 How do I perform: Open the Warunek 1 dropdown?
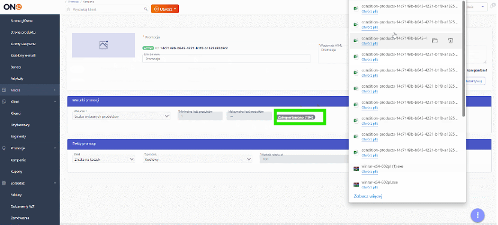(121, 116)
